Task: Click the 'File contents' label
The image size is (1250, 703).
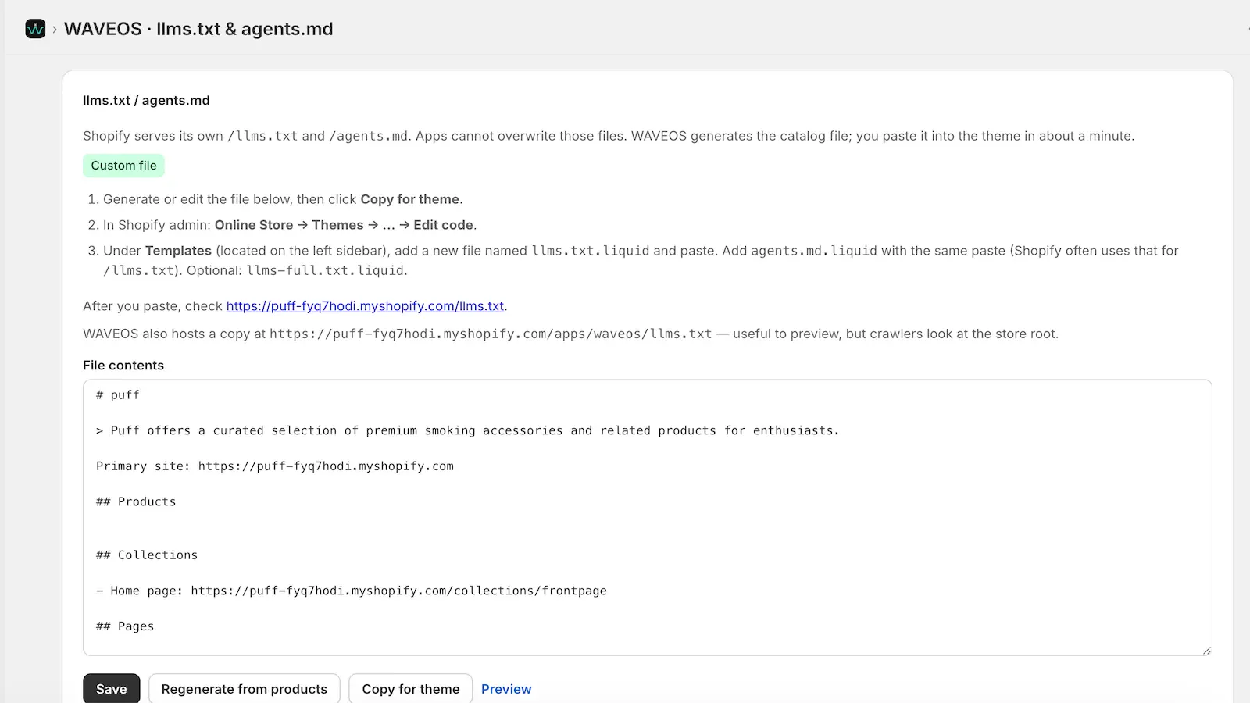Action: click(123, 366)
